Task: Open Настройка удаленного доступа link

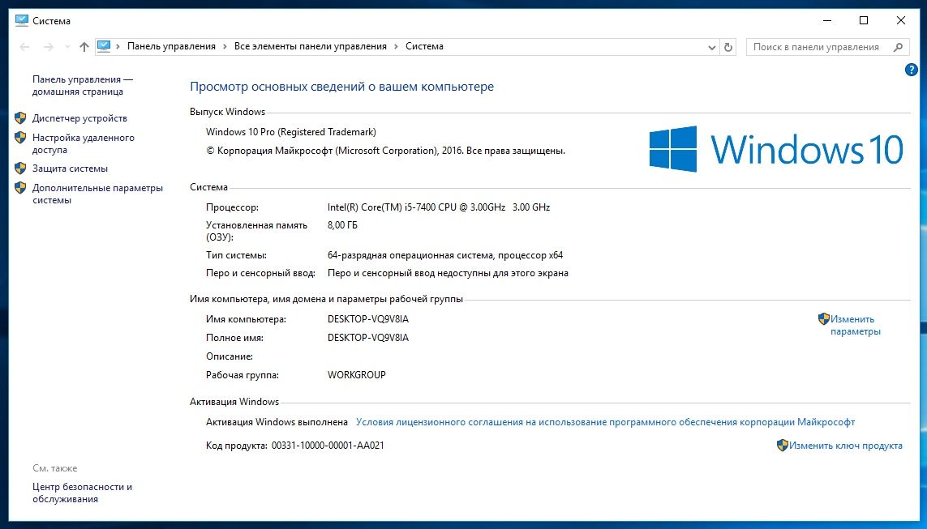Action: point(84,143)
